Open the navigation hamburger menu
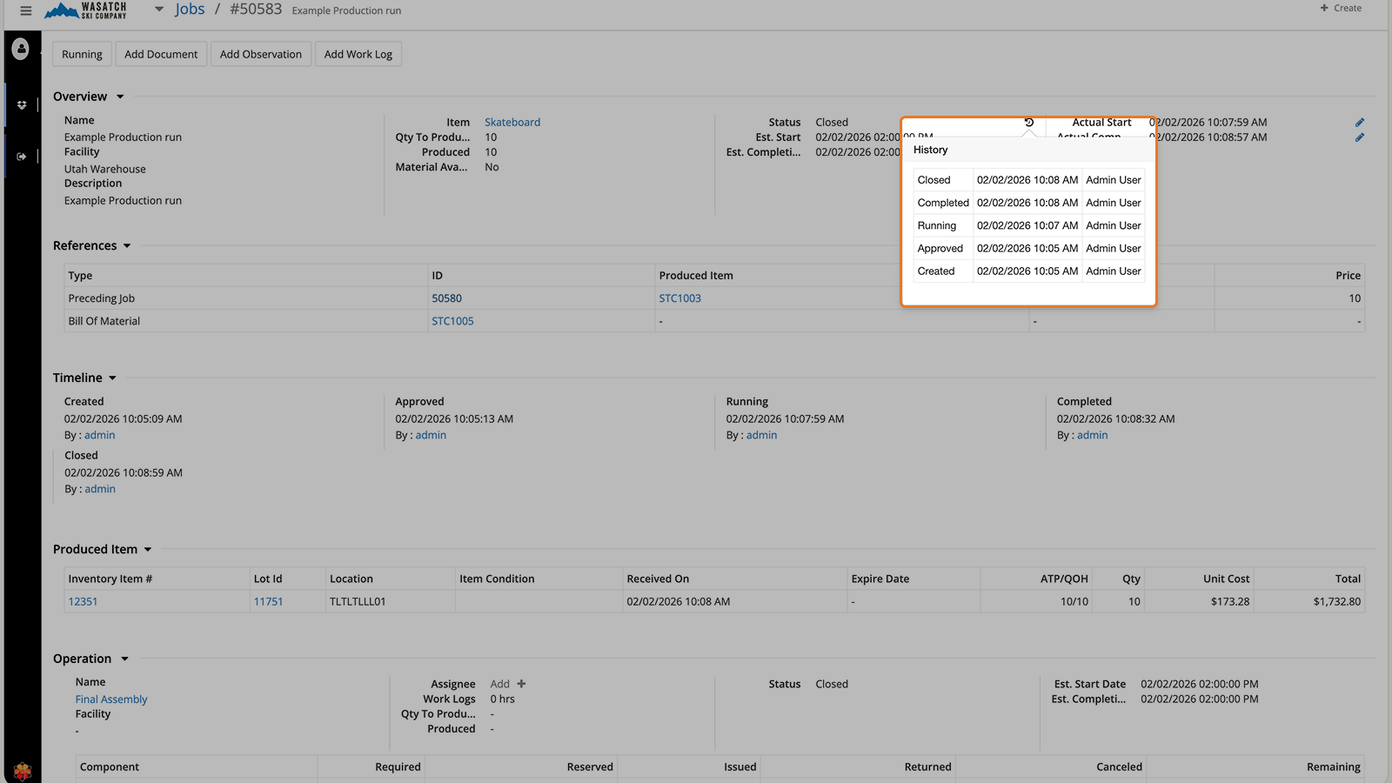 pyautogui.click(x=25, y=10)
